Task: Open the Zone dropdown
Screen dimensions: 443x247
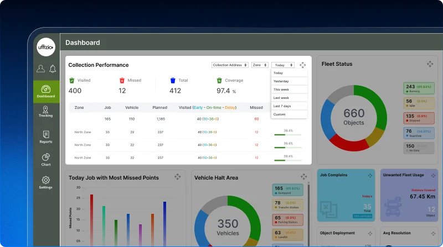Action: coord(260,65)
